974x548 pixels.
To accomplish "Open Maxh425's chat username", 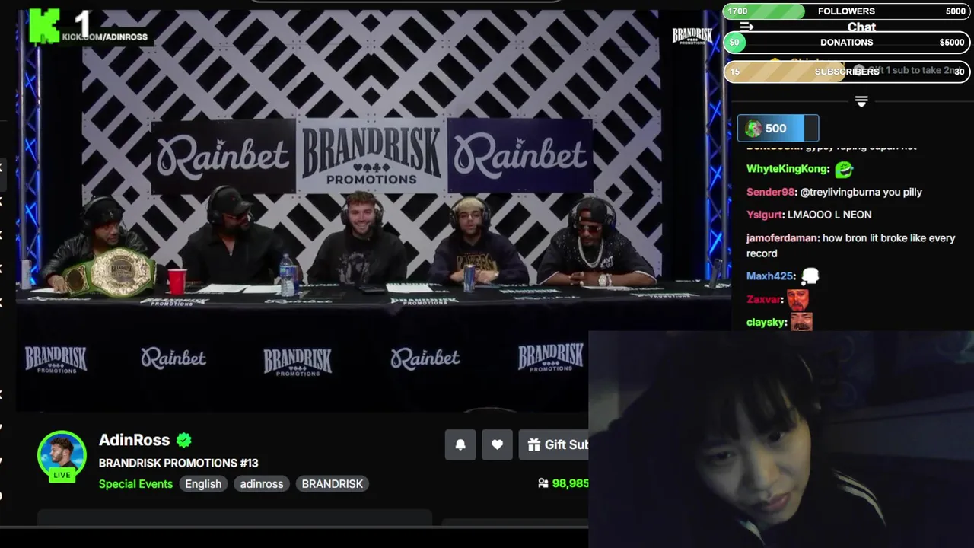I will [771, 276].
